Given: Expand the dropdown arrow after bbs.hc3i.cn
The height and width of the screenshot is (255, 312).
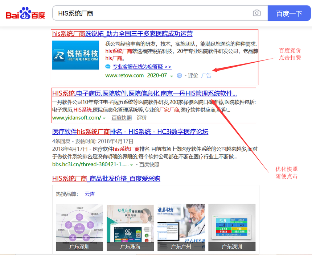Looking at the screenshot, I should click(132, 165).
